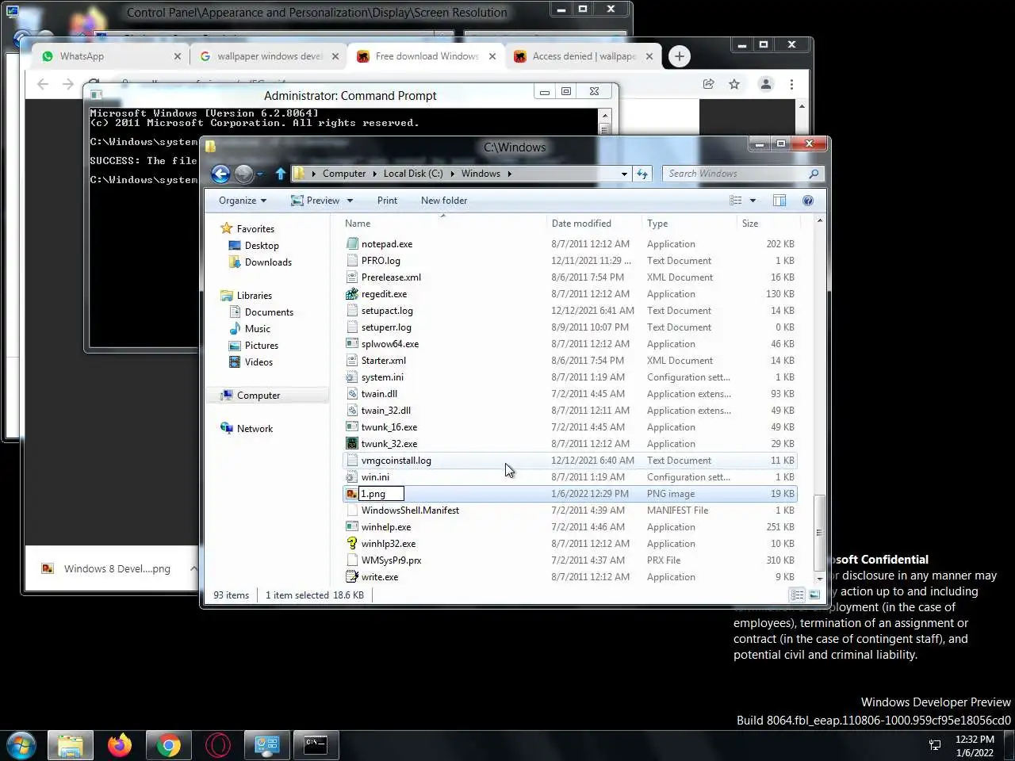The width and height of the screenshot is (1015, 761).
Task: Click the refresh button beside address bar
Action: tap(642, 174)
